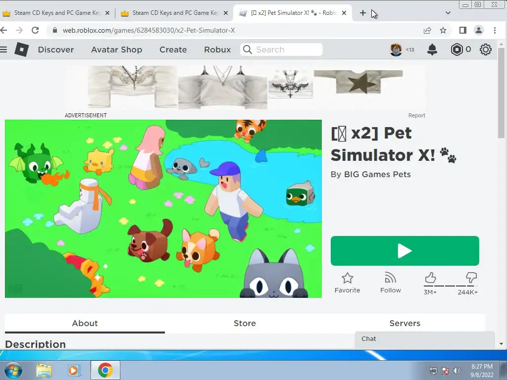
Task: Open Chrome three-dot menu
Action: [495, 30]
